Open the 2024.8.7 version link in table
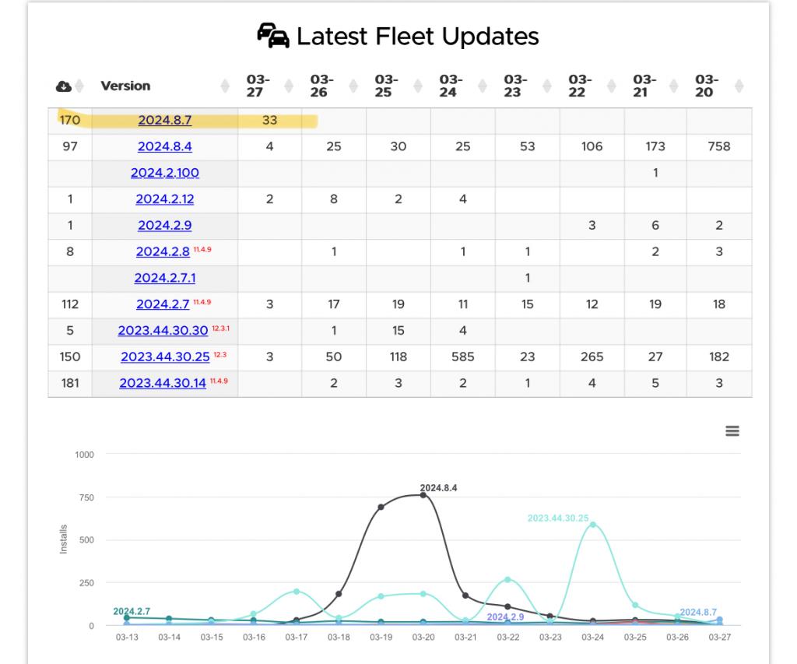Screen dimensions: 797x664 point(165,120)
